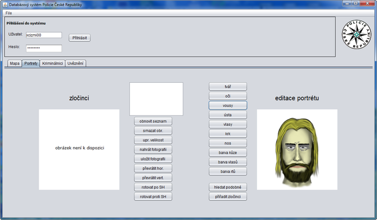Rotate using the rotovat po SH. button
This screenshot has height=220, width=377.
(x=153, y=187)
